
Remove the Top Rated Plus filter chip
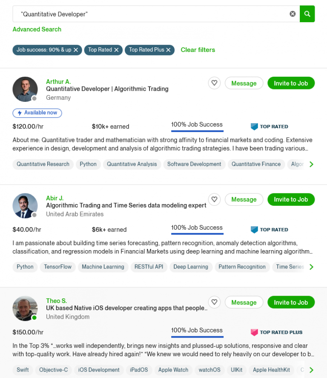pos(168,50)
